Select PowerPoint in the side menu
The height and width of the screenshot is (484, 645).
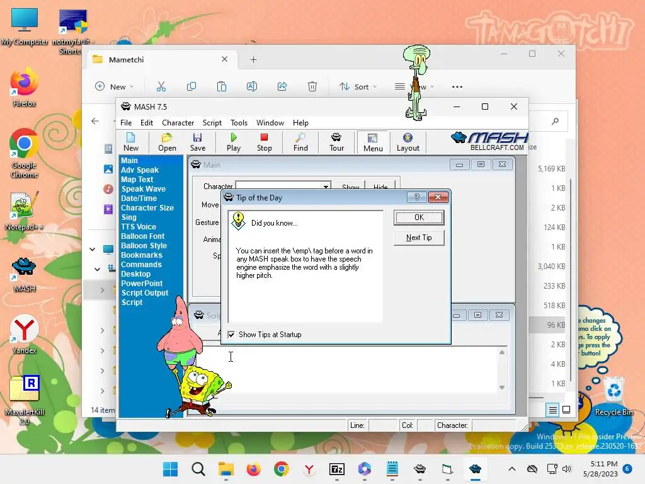(142, 284)
